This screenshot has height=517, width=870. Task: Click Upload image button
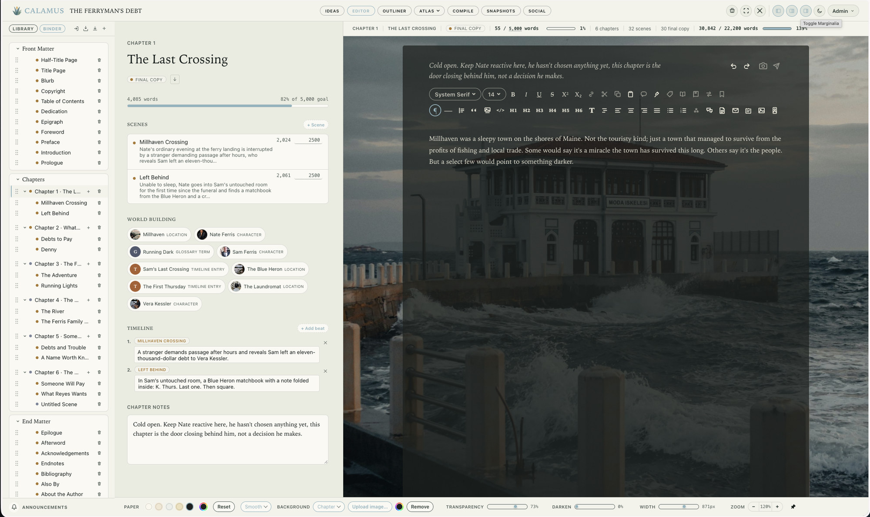point(370,507)
